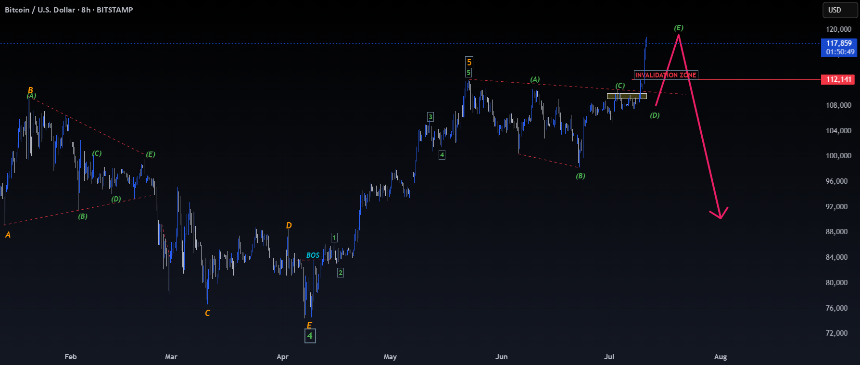Click the orange C wave label
Image resolution: width=860 pixels, height=365 pixels.
tap(207, 313)
